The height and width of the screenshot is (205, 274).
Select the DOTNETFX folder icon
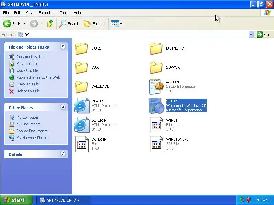pos(156,49)
